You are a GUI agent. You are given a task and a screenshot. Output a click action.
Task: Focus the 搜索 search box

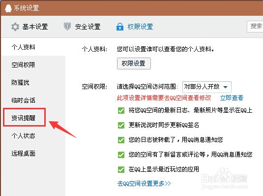tap(255, 27)
